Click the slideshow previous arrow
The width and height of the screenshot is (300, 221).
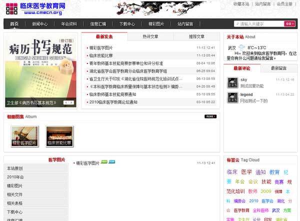point(65,102)
